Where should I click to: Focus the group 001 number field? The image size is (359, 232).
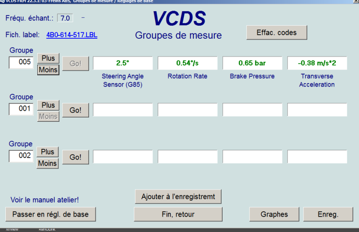[21, 109]
